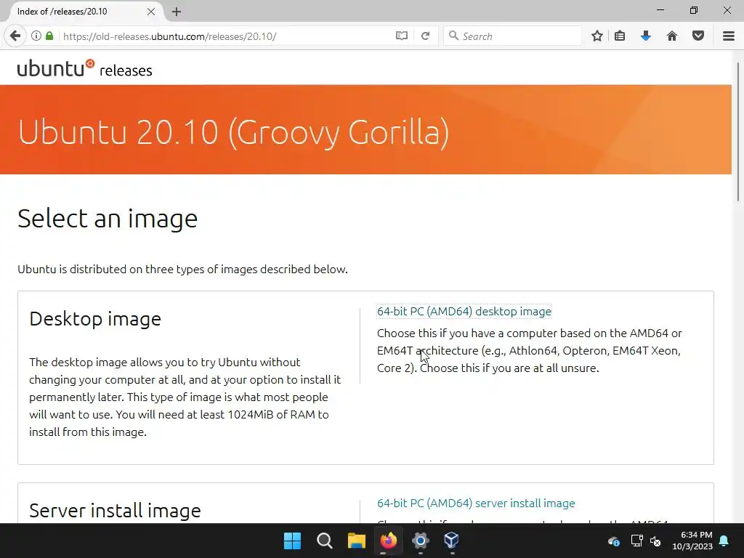Image resolution: width=744 pixels, height=558 pixels.
Task: Open 64-bit PC (AMD64) server install image link
Action: click(x=476, y=503)
